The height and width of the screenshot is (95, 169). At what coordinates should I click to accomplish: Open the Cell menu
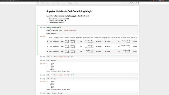(58, 3)
